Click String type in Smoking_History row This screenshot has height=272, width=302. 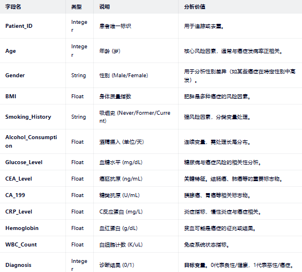(78, 117)
